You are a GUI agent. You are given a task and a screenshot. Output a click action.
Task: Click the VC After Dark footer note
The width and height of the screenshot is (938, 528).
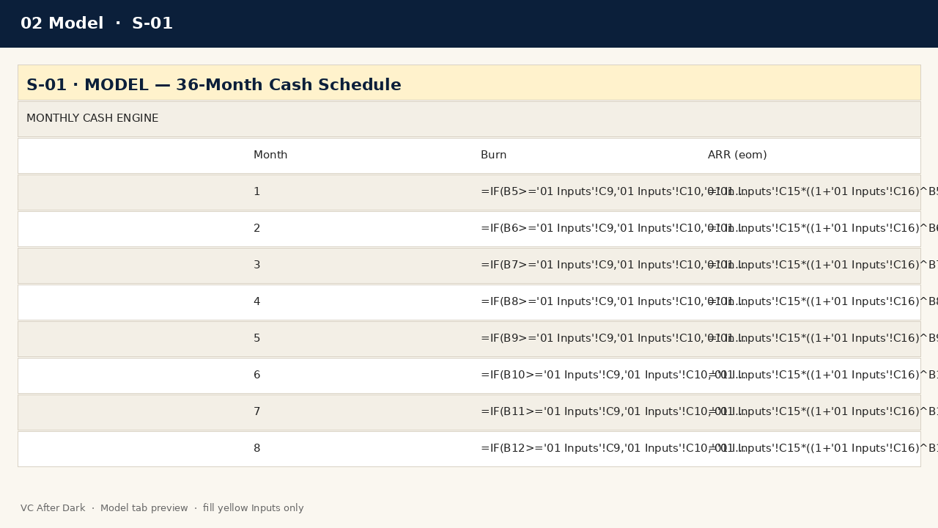(162, 508)
